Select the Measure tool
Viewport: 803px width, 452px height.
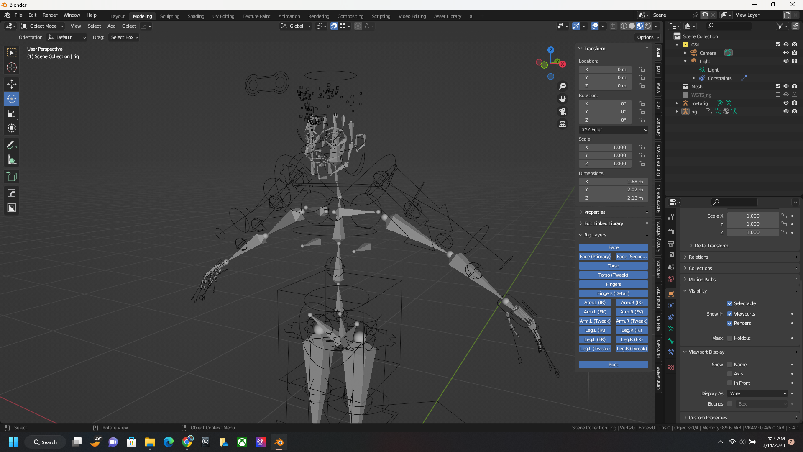(12, 160)
